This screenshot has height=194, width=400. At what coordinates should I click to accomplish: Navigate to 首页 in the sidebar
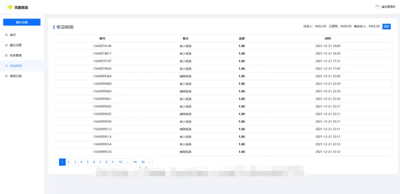pos(13,35)
